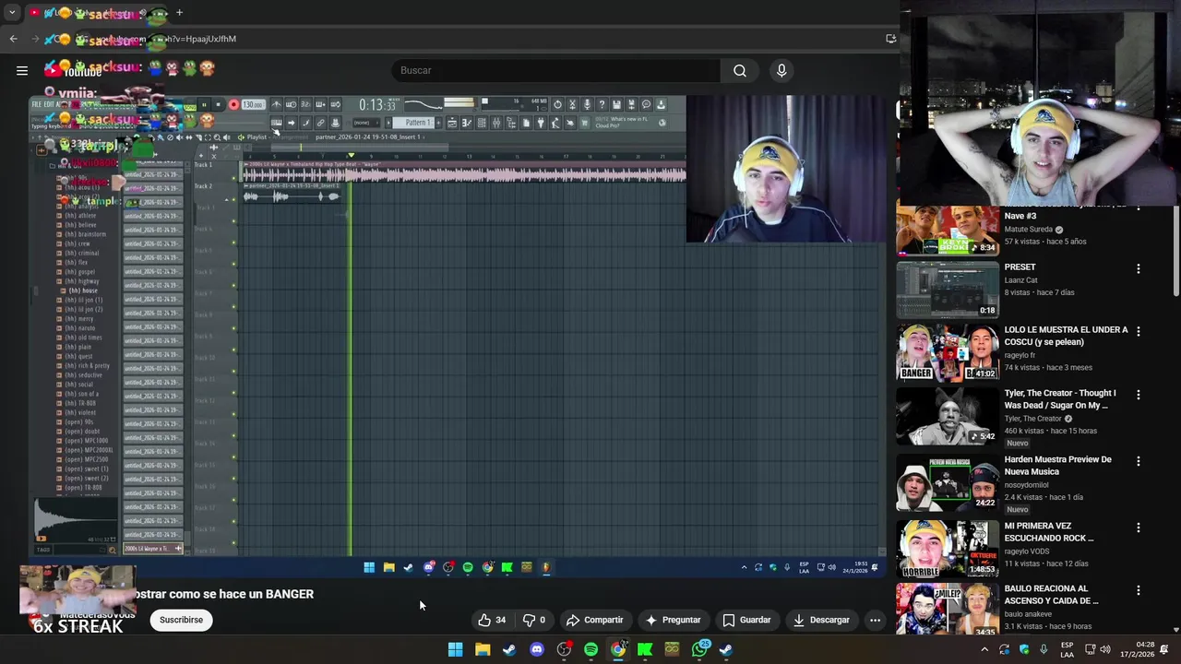Open File Explorer from the bottom taskbar
1181x664 pixels.
pos(482,649)
